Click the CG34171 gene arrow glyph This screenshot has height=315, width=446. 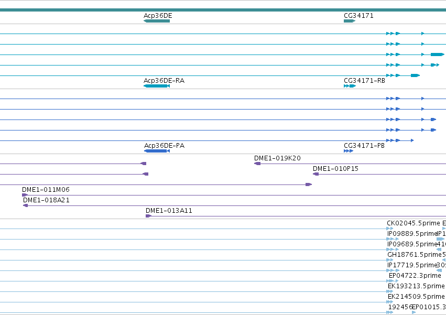coord(350,21)
